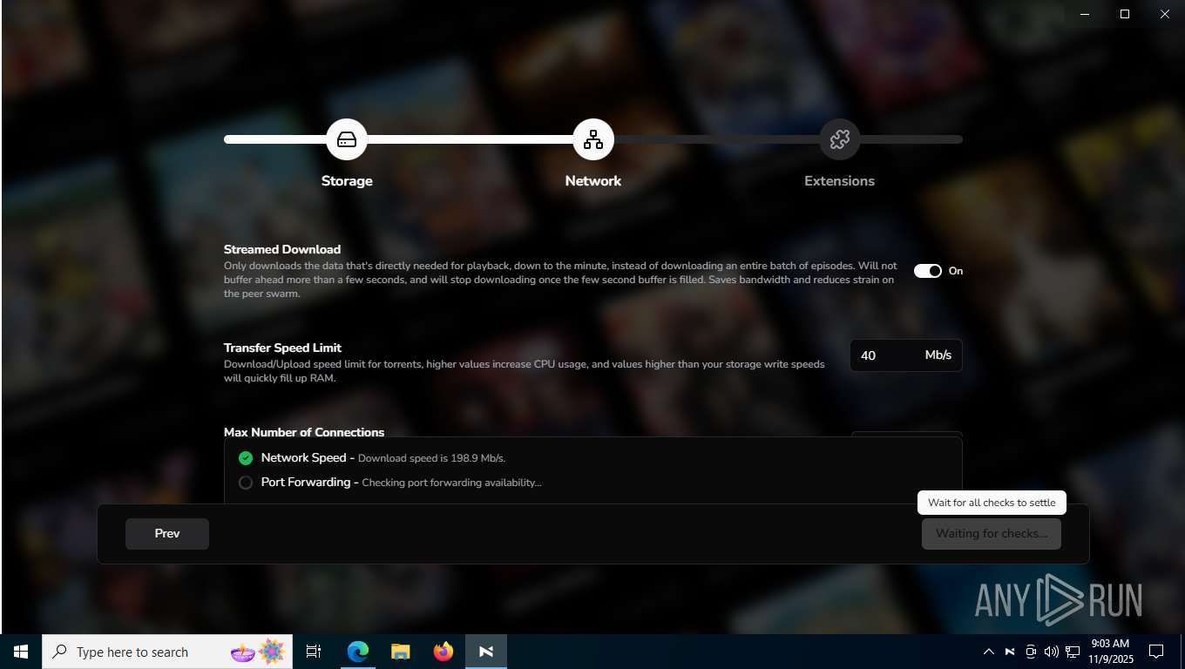Open the Windows Start menu
1185x669 pixels.
(21, 652)
